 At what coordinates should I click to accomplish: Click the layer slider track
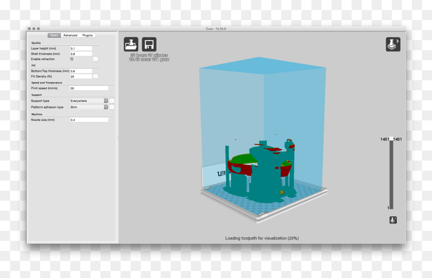391,175
